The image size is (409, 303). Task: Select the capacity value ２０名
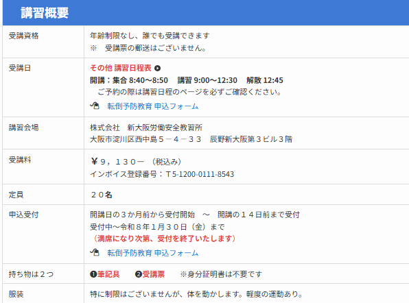point(101,195)
